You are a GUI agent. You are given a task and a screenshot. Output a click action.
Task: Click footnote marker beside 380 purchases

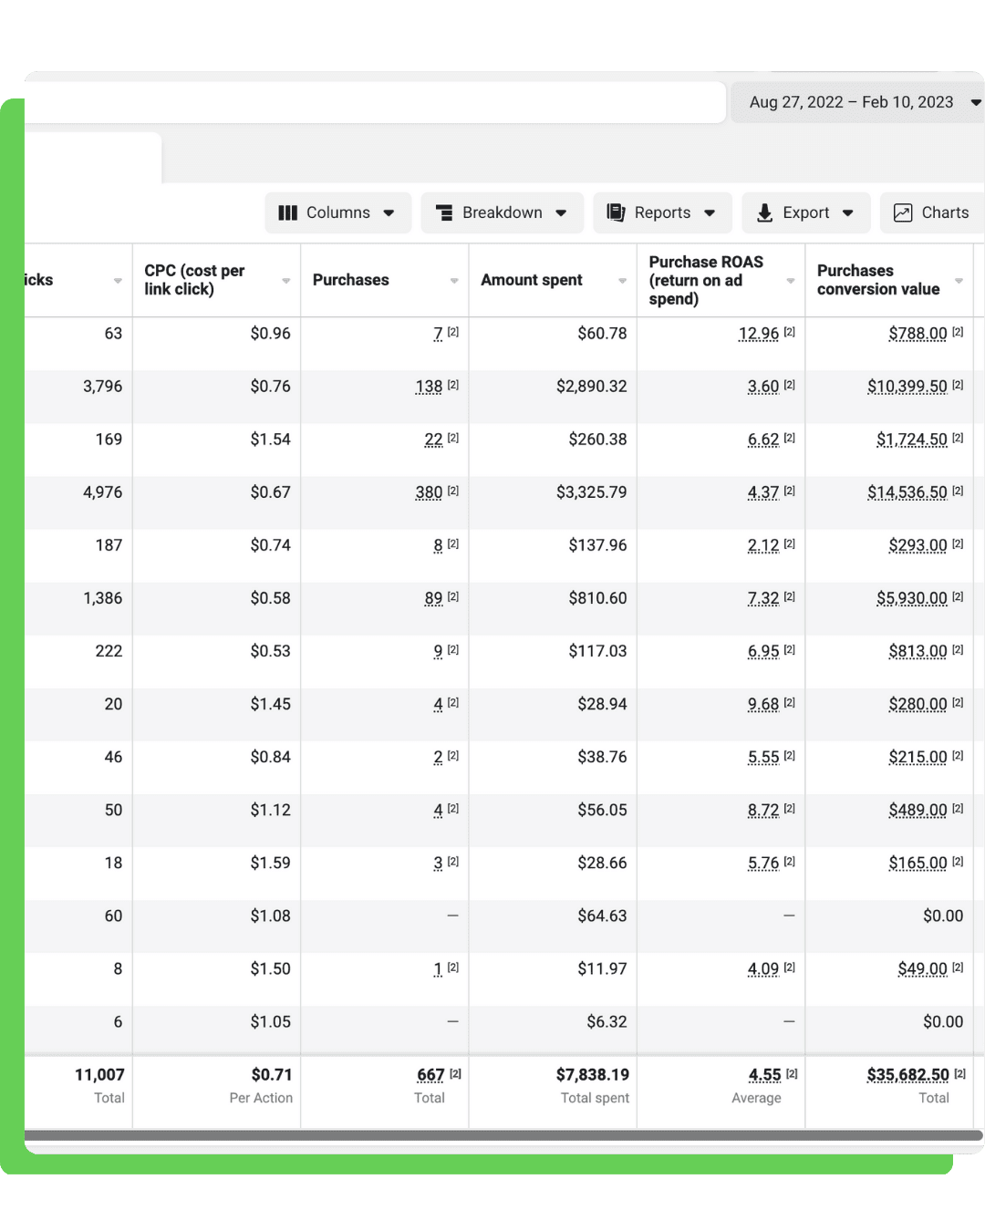click(453, 491)
